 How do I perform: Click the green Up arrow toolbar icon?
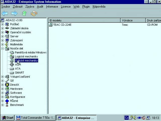pos(24,13)
